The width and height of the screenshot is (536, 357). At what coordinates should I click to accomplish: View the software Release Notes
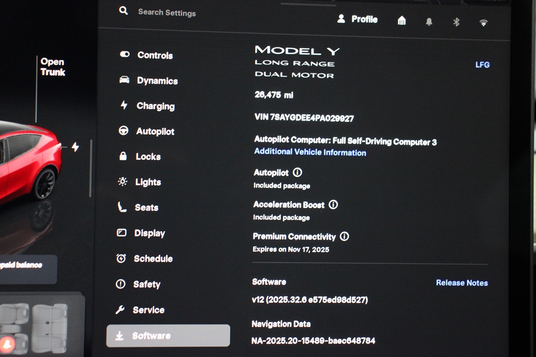[x=461, y=283]
